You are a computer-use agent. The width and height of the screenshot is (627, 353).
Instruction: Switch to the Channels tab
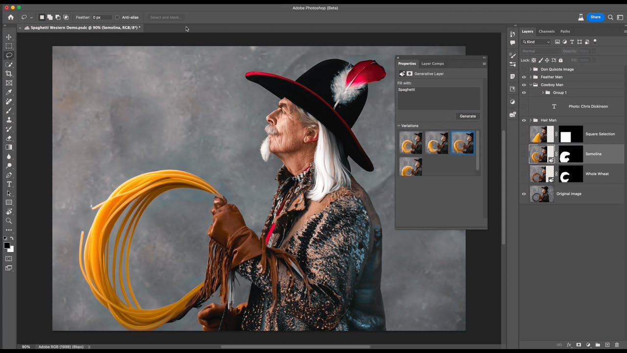[546, 31]
